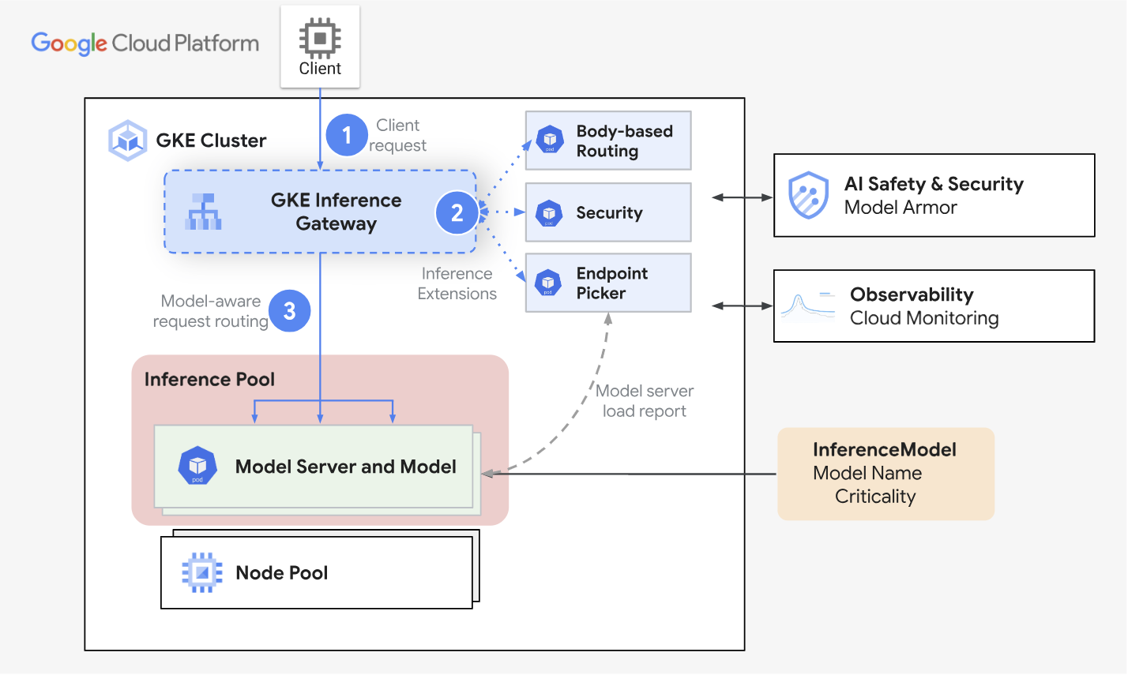Click step number 3 circle
Screen dimensions: 1128x675
[x=289, y=311]
